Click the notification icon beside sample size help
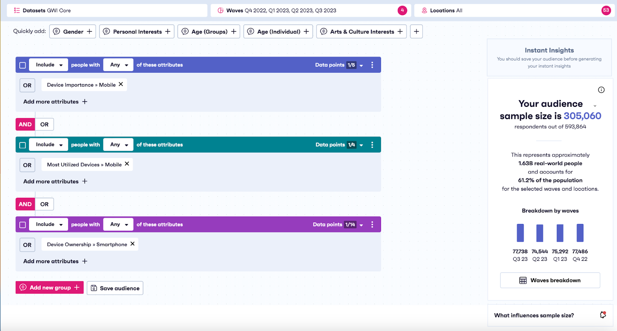This screenshot has width=617, height=331. (603, 315)
